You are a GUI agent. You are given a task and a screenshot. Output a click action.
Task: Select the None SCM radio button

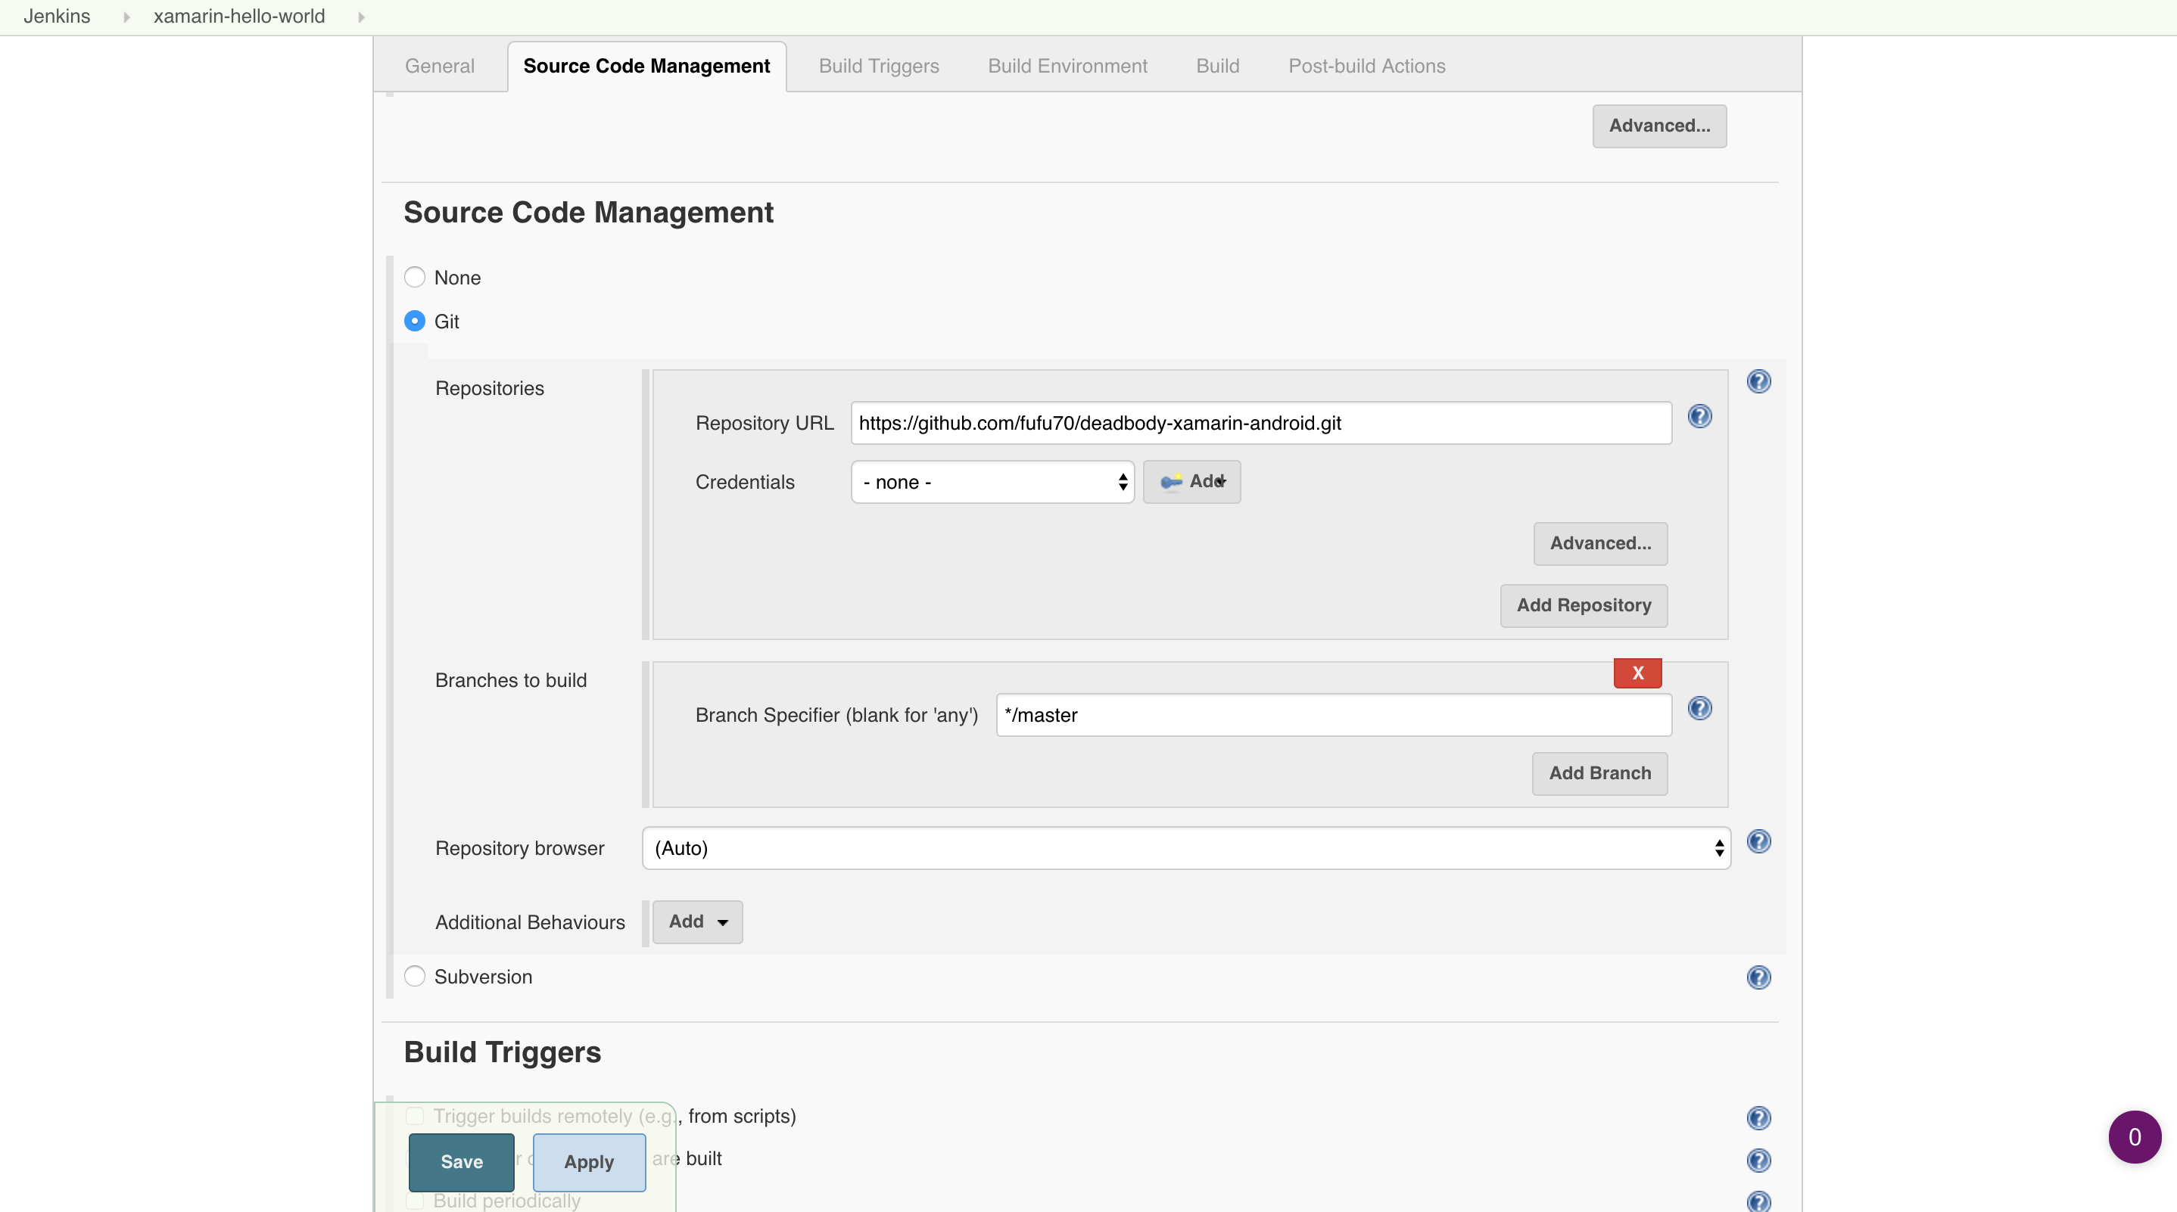tap(414, 277)
